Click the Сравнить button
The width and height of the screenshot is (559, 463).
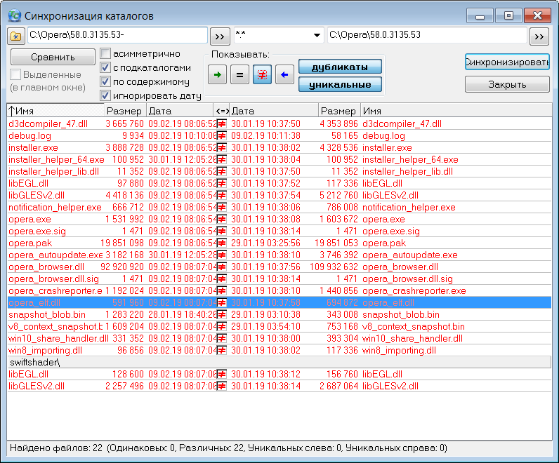53,57
